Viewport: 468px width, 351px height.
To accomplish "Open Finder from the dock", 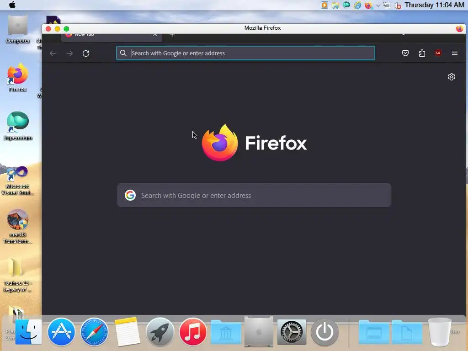I will 29,332.
